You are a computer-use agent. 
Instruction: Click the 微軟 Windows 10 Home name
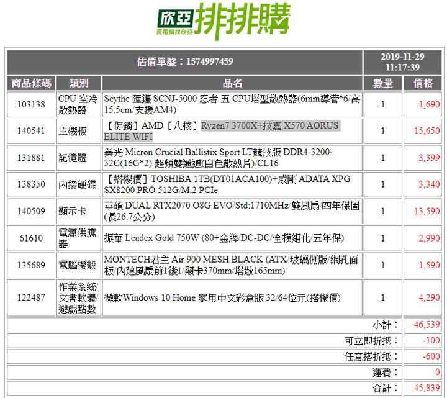[x=222, y=297]
